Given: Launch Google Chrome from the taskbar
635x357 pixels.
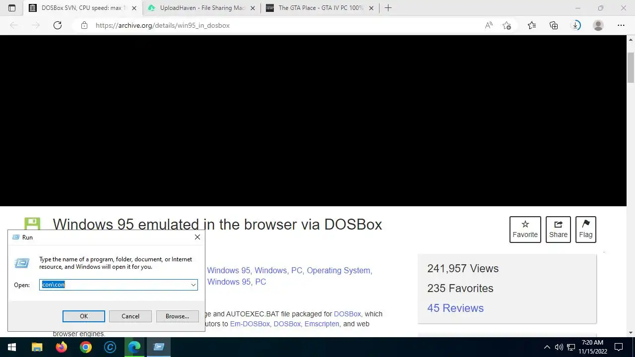Looking at the screenshot, I should [x=86, y=347].
